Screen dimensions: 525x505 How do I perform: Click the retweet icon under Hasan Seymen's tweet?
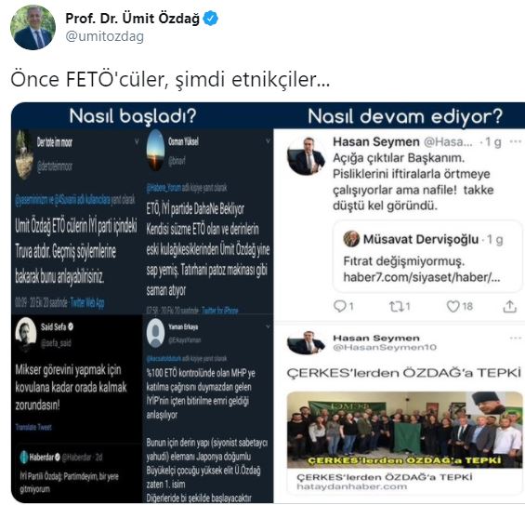tap(396, 306)
